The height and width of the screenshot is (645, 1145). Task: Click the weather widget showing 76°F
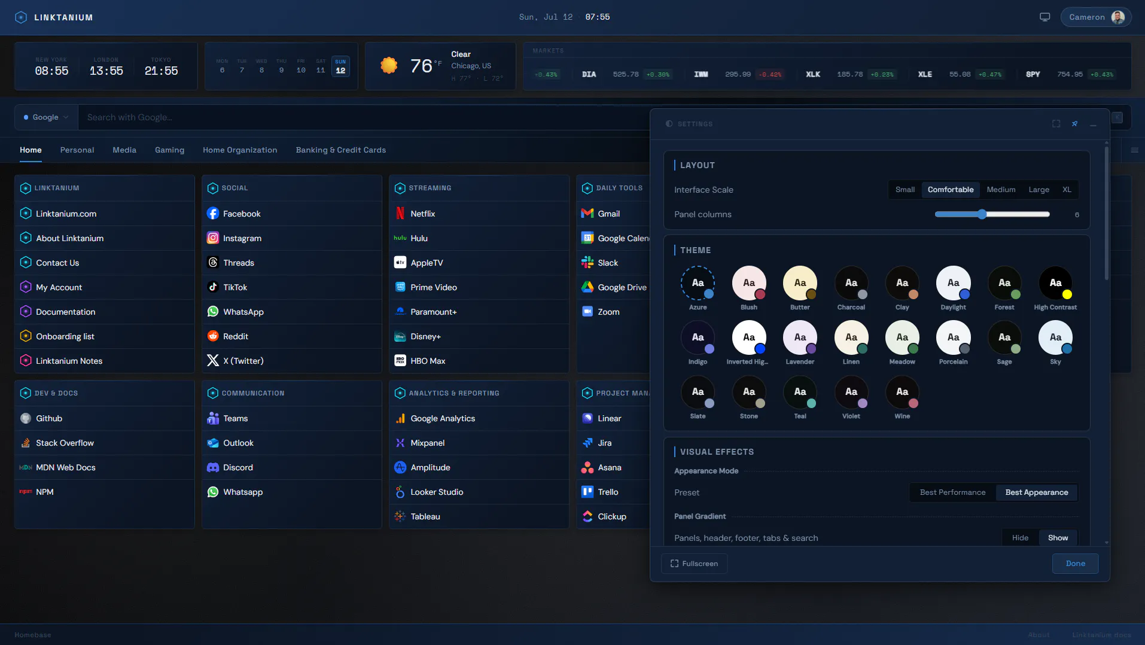click(x=440, y=66)
